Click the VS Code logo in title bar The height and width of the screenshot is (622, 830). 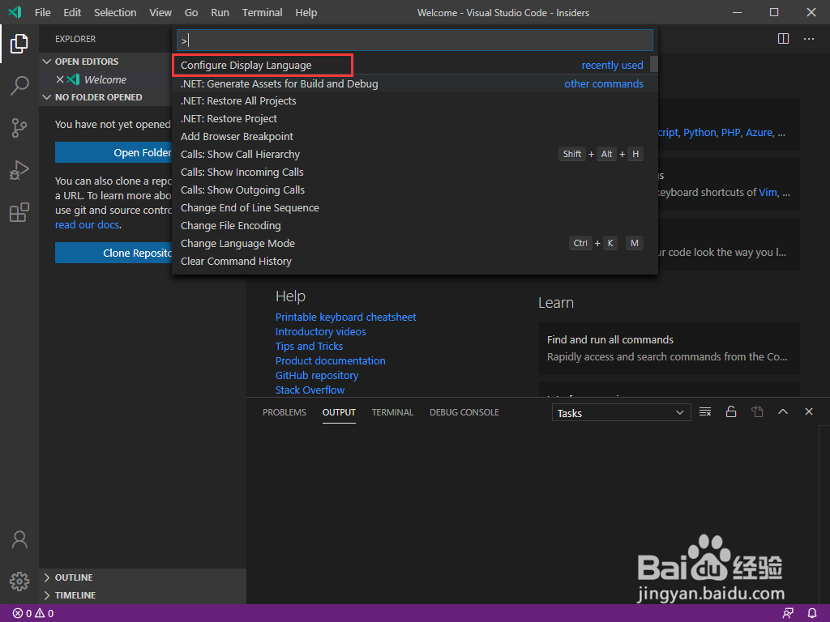tap(15, 12)
